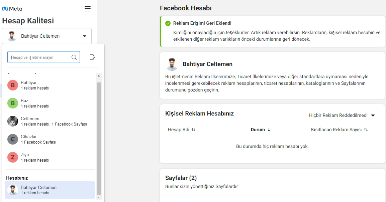
Task: Click the Meta logo
Action: pyautogui.click(x=12, y=9)
